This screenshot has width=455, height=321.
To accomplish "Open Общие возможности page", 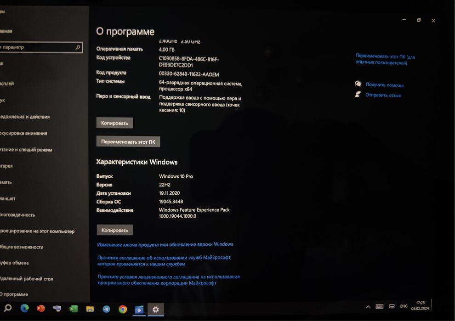I will click(x=22, y=247).
